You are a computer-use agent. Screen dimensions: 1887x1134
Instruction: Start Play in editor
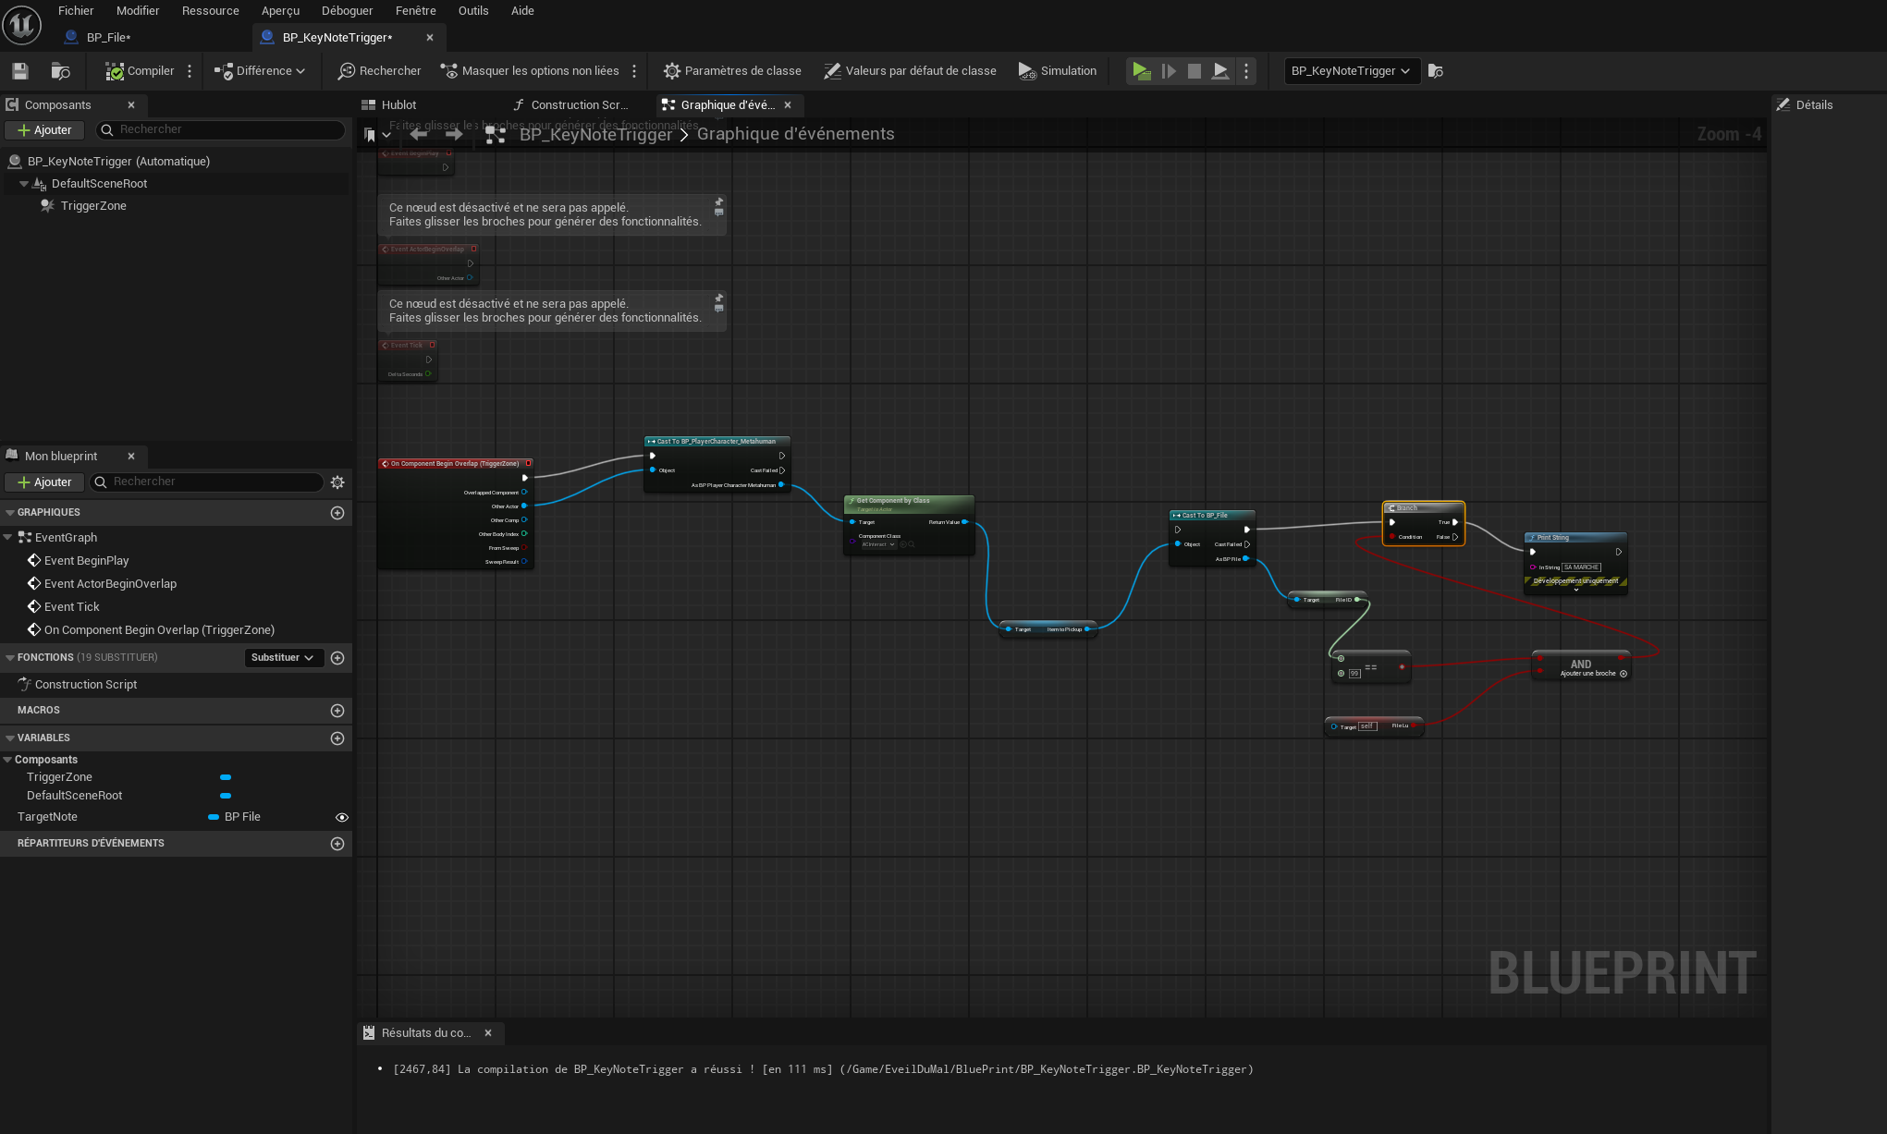coord(1142,71)
